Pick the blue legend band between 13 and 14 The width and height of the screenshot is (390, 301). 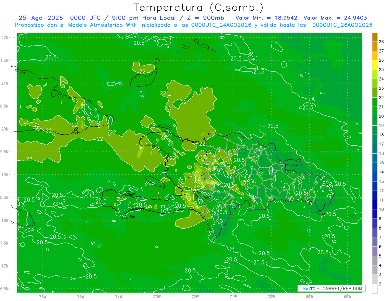(375, 177)
